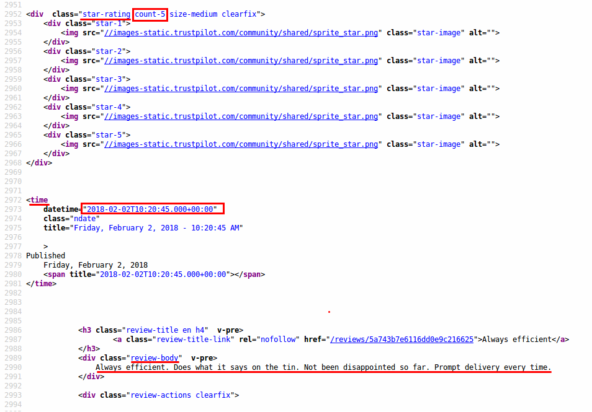Click the review-title-link class value
The image size is (592, 412).
tap(194, 340)
